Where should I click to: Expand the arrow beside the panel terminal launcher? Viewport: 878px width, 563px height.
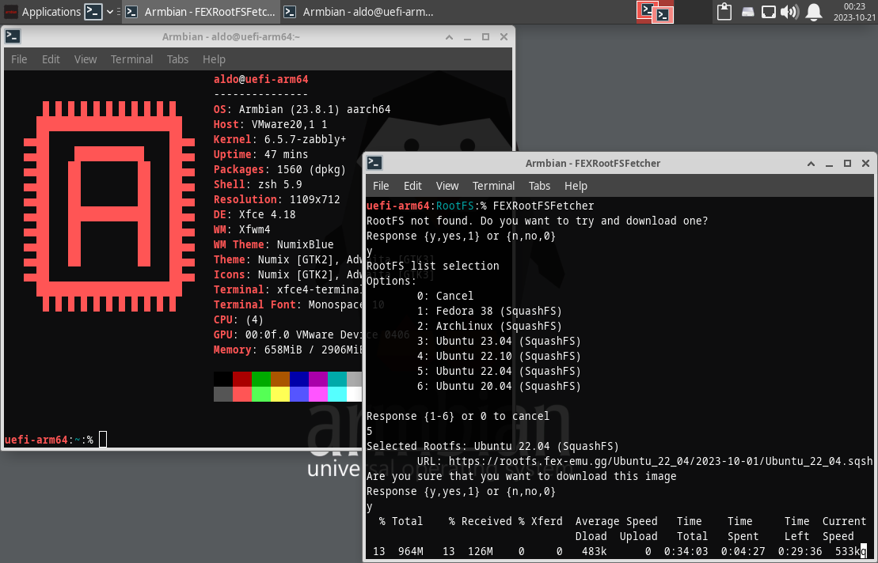pos(110,12)
